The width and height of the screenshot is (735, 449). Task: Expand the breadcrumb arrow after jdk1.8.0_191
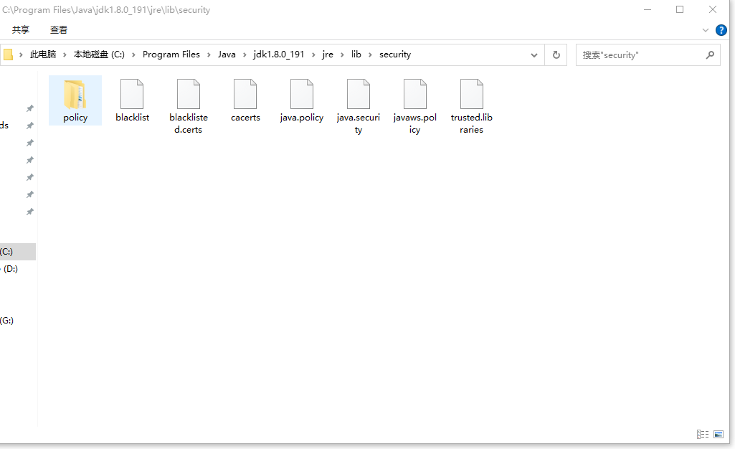pyautogui.click(x=315, y=54)
